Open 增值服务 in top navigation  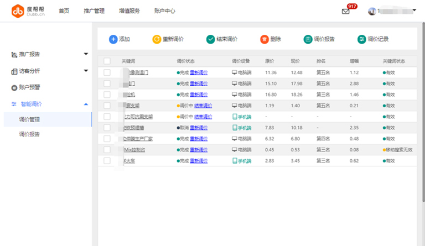pos(129,11)
